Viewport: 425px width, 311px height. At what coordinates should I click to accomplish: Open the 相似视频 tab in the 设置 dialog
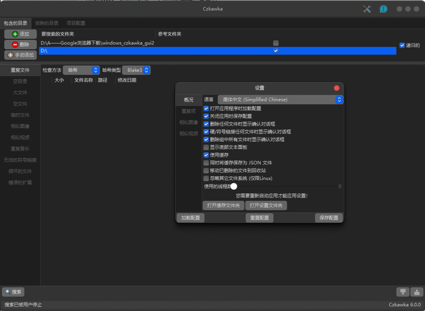(x=189, y=134)
